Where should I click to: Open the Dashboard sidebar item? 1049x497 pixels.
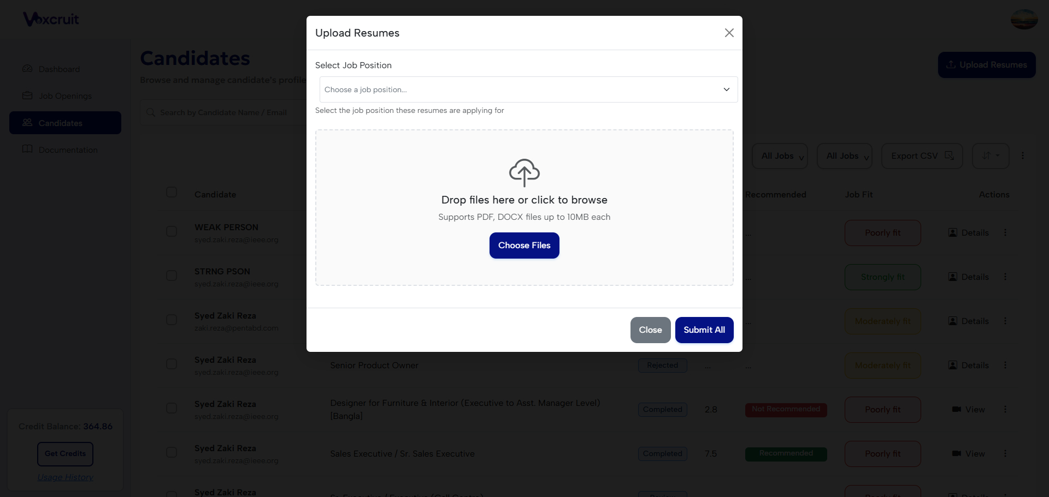(65, 69)
